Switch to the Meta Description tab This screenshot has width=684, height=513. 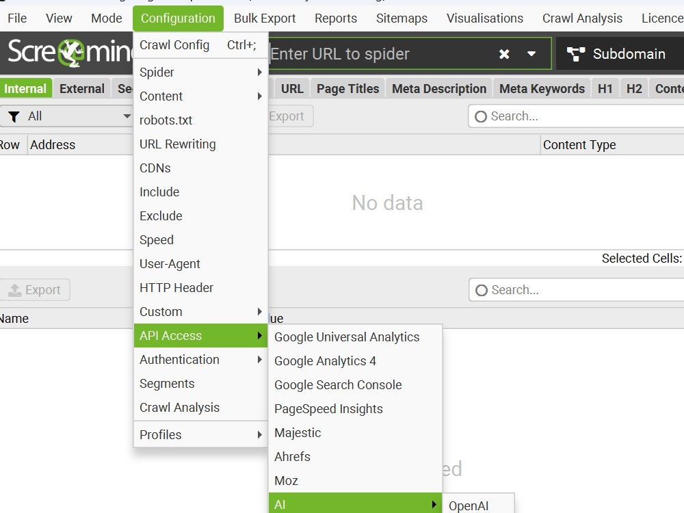(x=439, y=88)
